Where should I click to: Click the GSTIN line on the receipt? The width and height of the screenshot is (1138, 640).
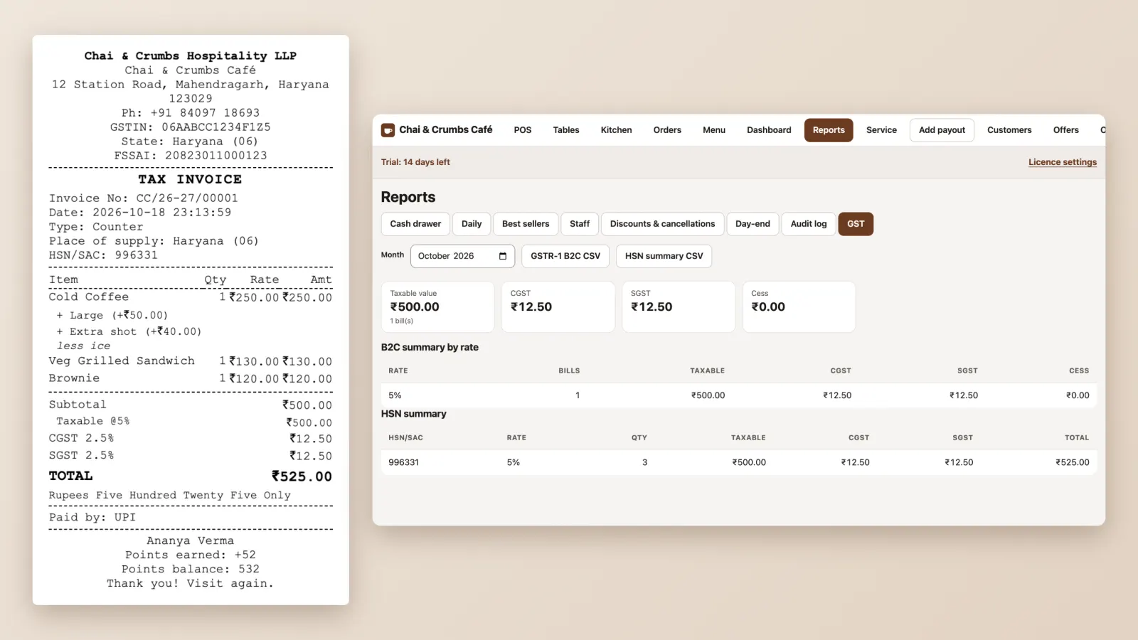tap(190, 127)
